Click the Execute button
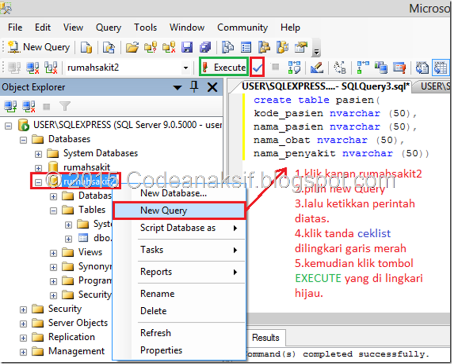Viewport: 452px width, 364px height. 224,67
